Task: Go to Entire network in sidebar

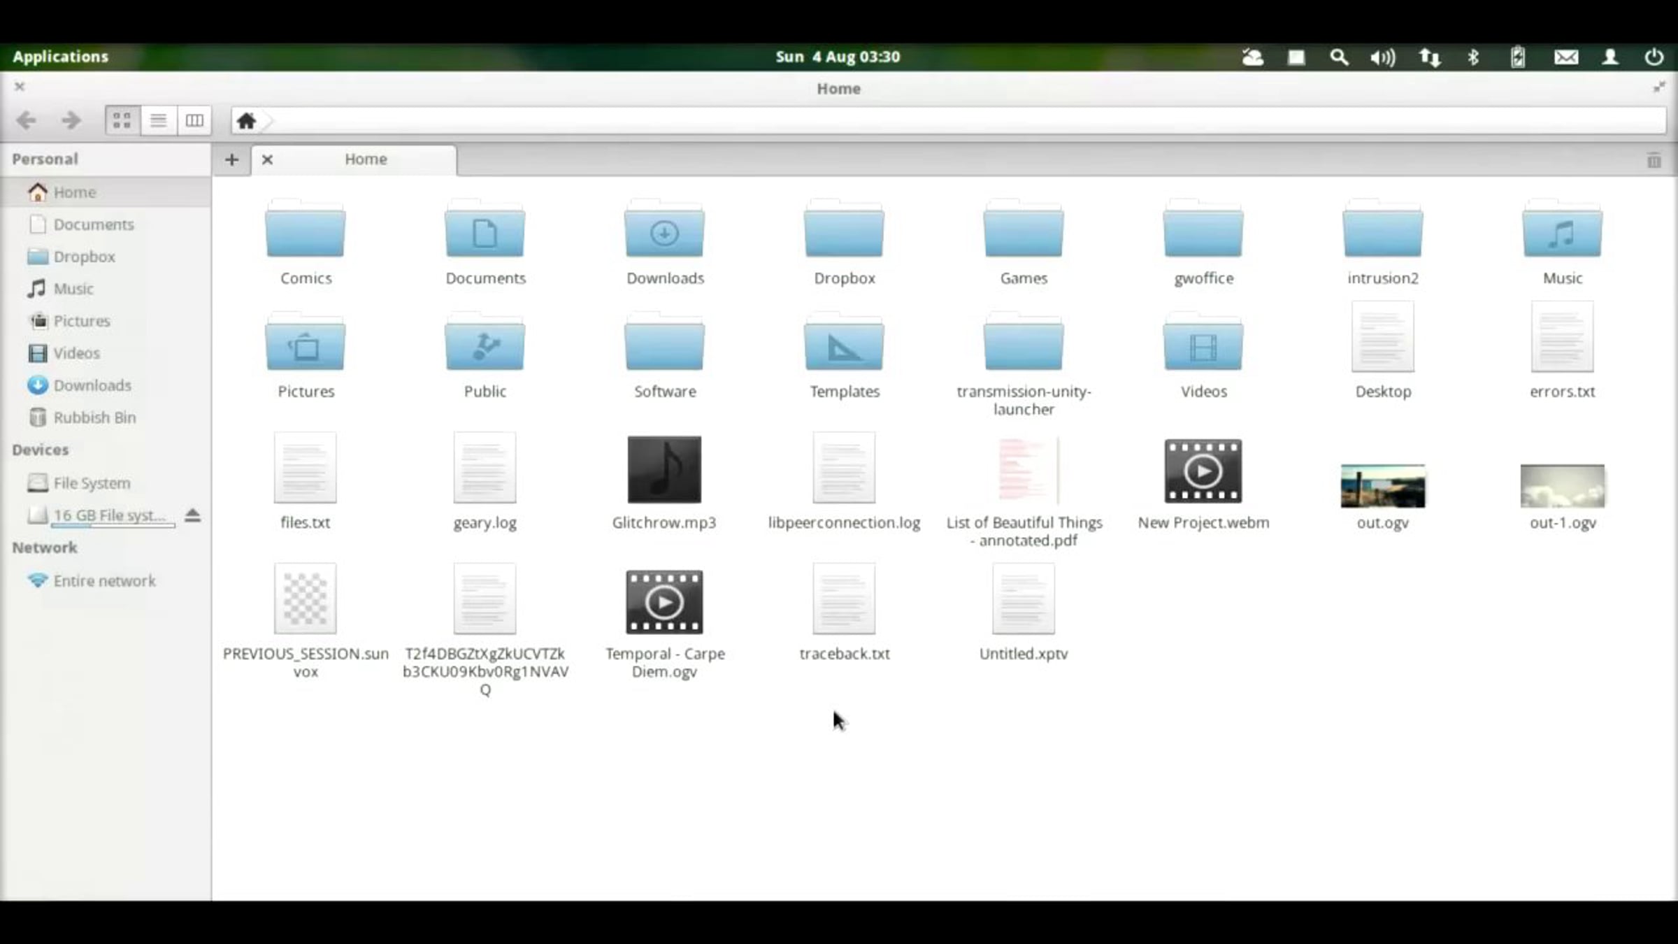Action: click(104, 581)
